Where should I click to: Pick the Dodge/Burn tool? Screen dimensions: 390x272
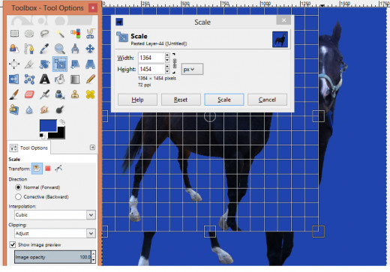pyautogui.click(x=60, y=109)
